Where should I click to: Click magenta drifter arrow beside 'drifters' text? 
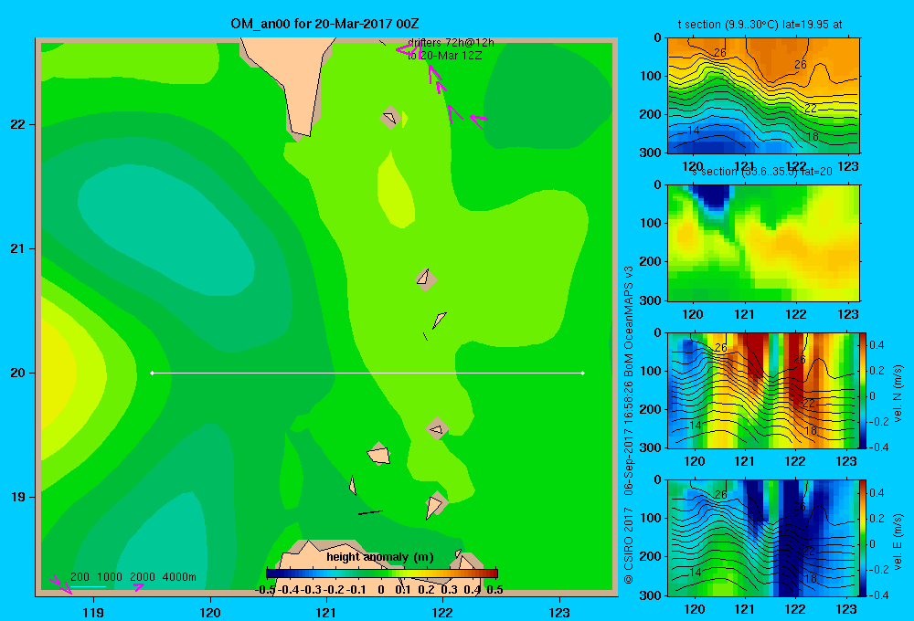(x=409, y=50)
